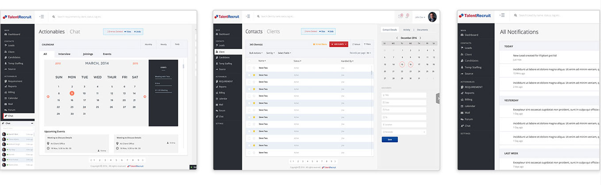Open the Filters icon in Clients toolbar
Image resolution: width=601 pixels, height=185 pixels.
(367, 44)
